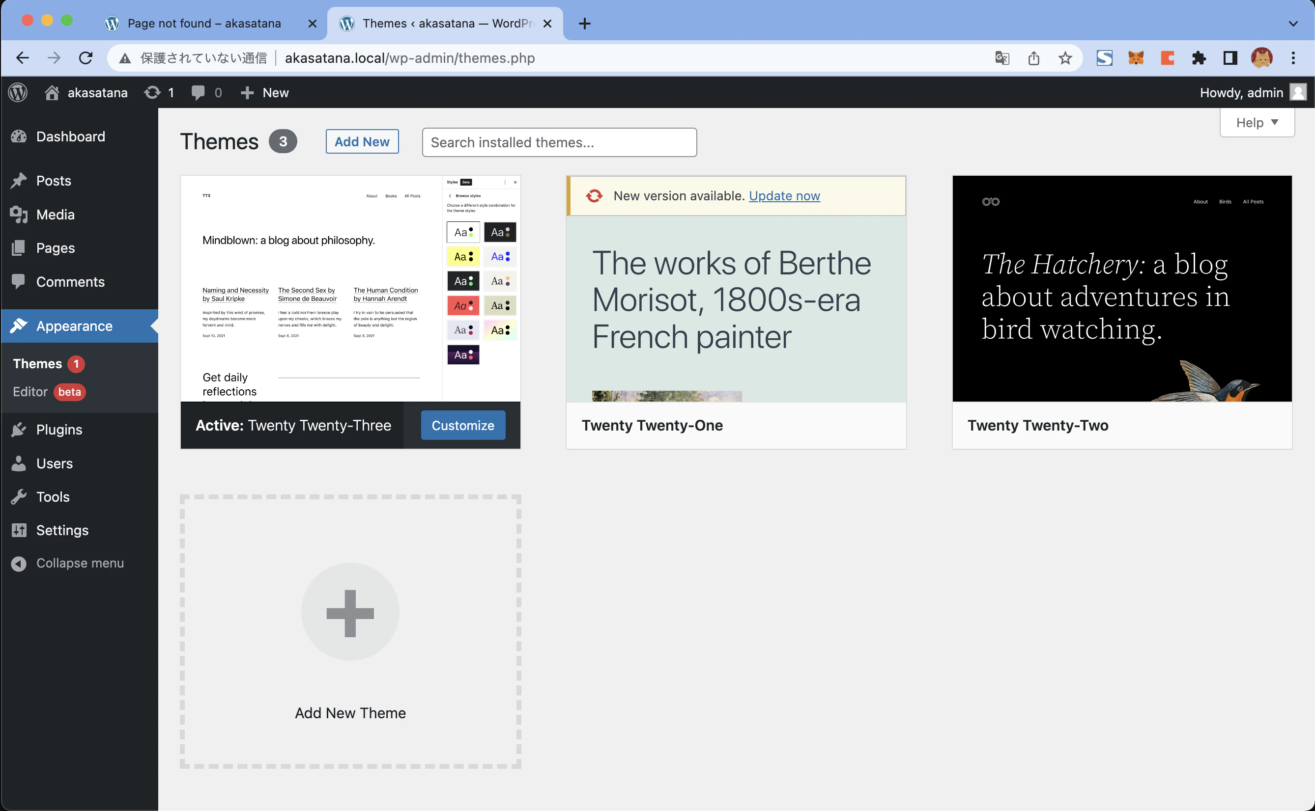Click the Update now link

[784, 196]
